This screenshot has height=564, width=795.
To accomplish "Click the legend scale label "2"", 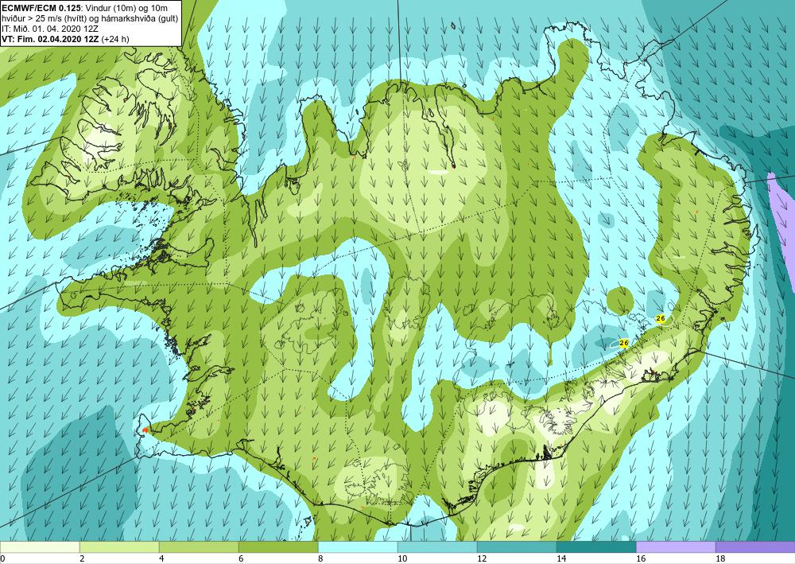I will click(82, 558).
